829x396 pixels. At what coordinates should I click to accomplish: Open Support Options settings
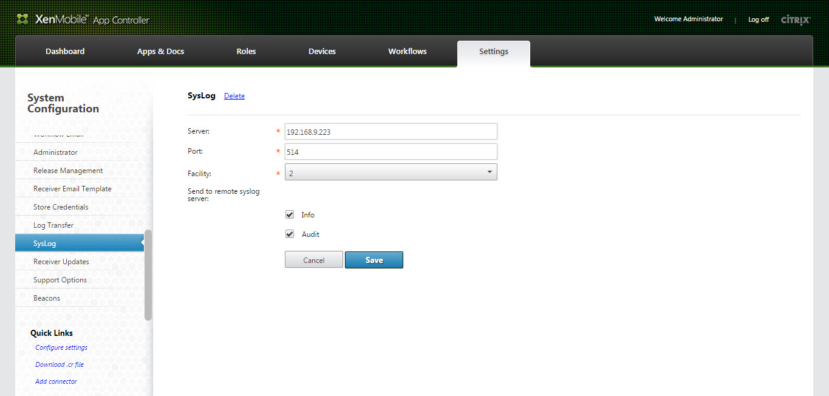coord(80,280)
